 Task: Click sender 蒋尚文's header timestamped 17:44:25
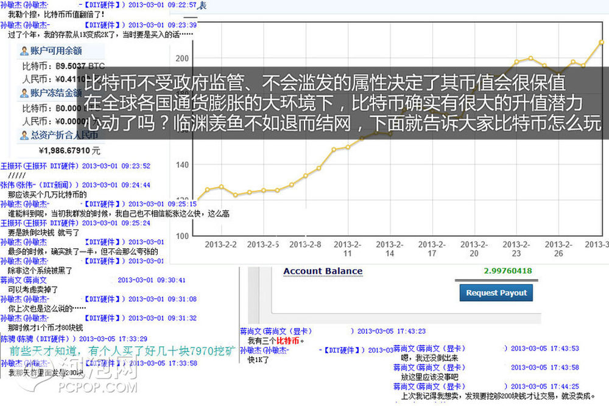pos(486,387)
